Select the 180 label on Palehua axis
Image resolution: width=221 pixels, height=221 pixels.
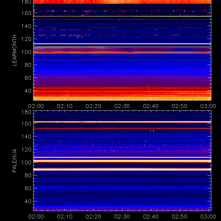pos(26,112)
